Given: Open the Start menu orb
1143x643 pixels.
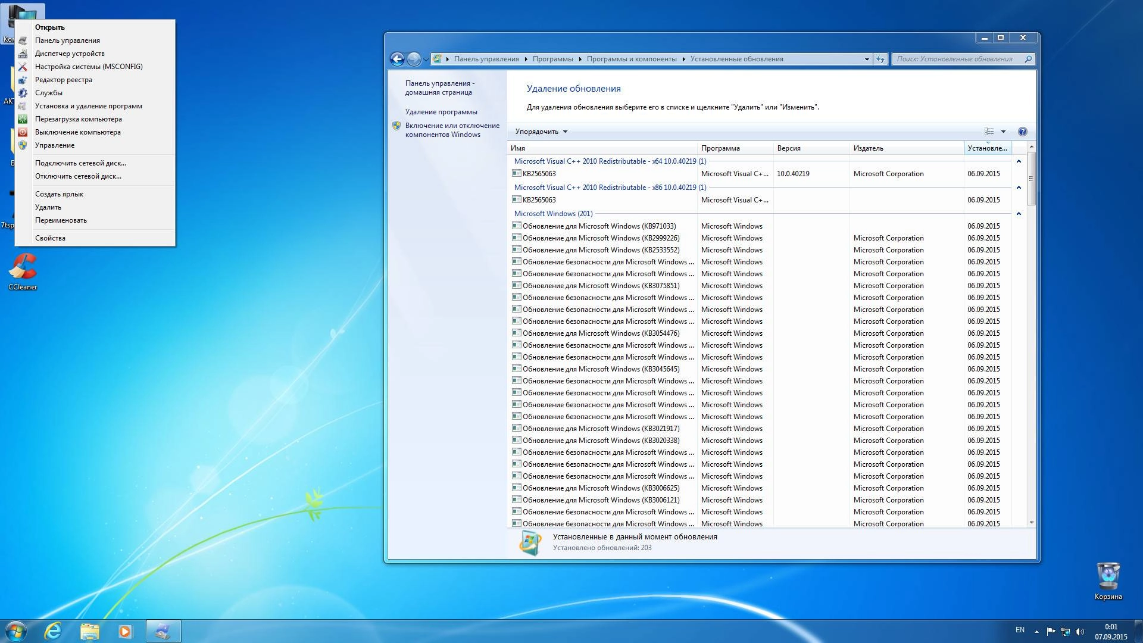Looking at the screenshot, I should pos(16,631).
